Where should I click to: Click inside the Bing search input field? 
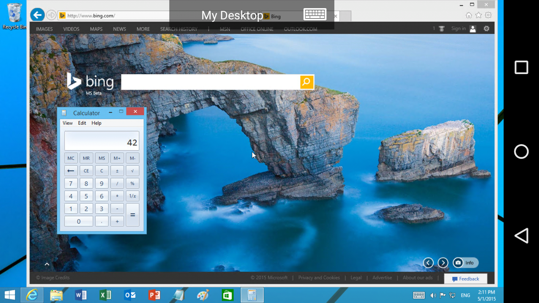211,82
